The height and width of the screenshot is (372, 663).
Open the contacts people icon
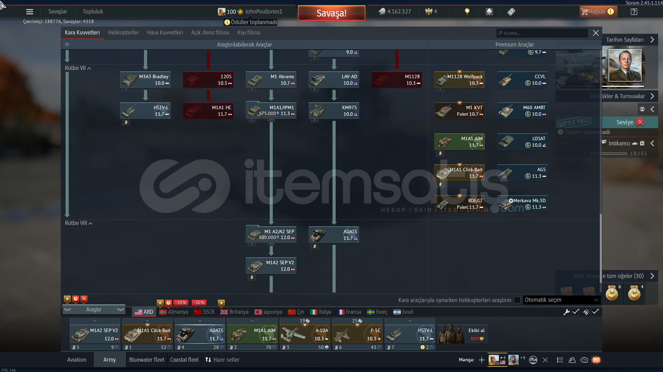(x=572, y=360)
